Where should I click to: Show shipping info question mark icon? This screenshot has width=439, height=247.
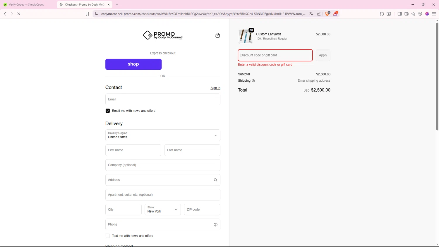pyautogui.click(x=253, y=81)
